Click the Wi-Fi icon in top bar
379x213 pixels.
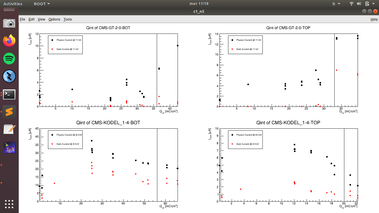click(352, 4)
